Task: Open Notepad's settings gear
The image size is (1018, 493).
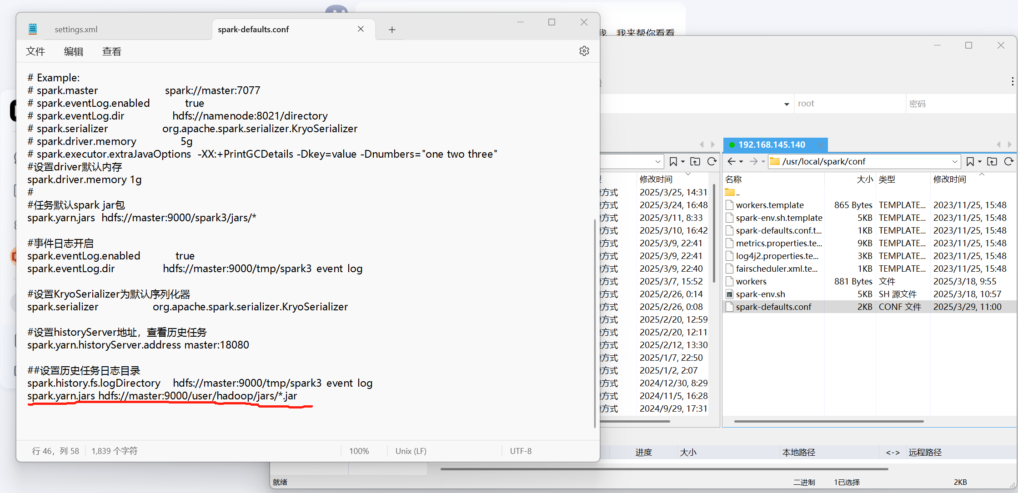Action: pos(584,51)
